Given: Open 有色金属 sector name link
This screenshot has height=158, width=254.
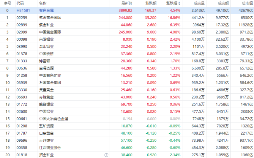Looking at the screenshot, I should [46, 10].
